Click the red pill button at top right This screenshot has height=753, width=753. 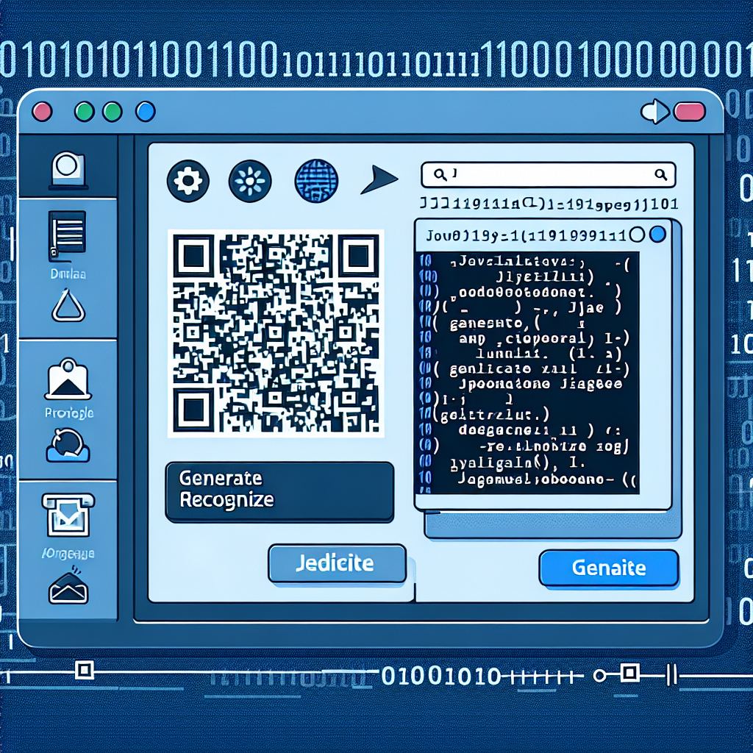coord(690,112)
